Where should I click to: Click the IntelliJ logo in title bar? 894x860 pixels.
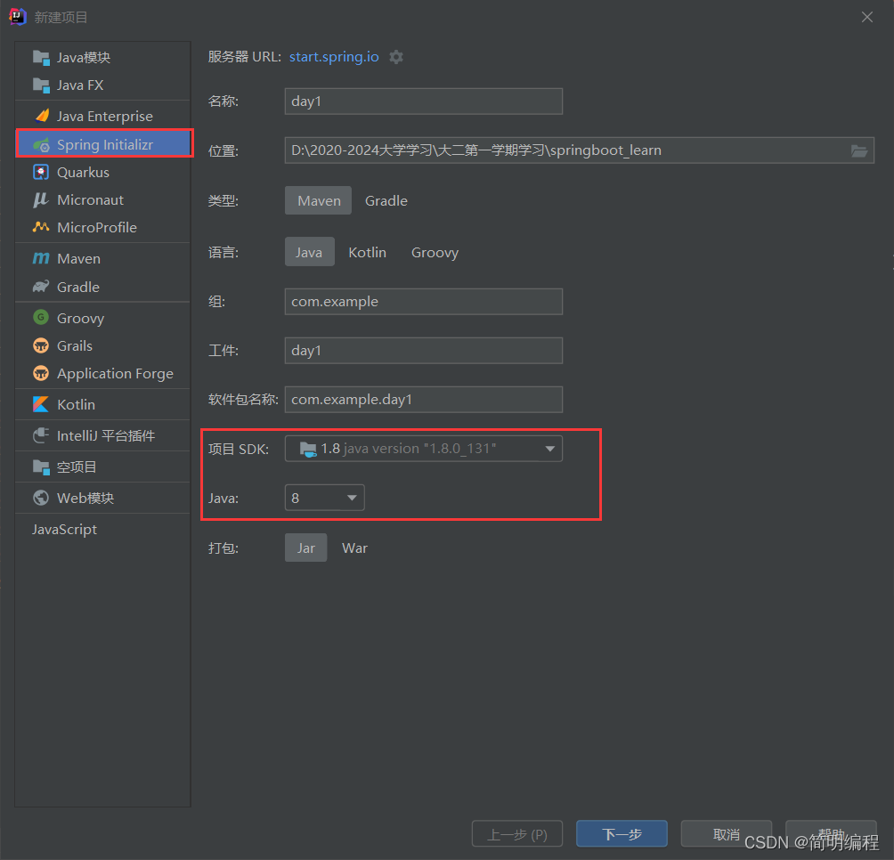coord(18,17)
